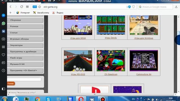Open history clock in the sidebar
Image resolution: width=180 pixels, height=101 pixels.
3,70
